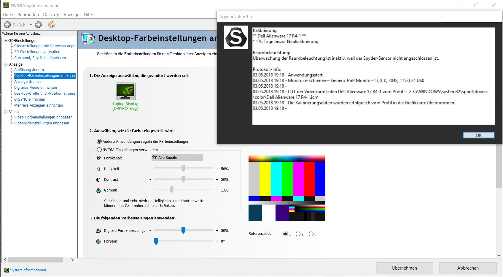Open the Systeminformationen link

point(28,270)
